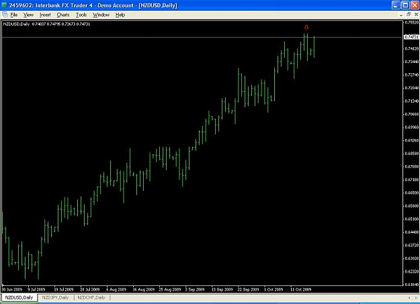Open the Window menu
Image resolution: width=420 pixels, height=304 pixels.
pyautogui.click(x=101, y=15)
